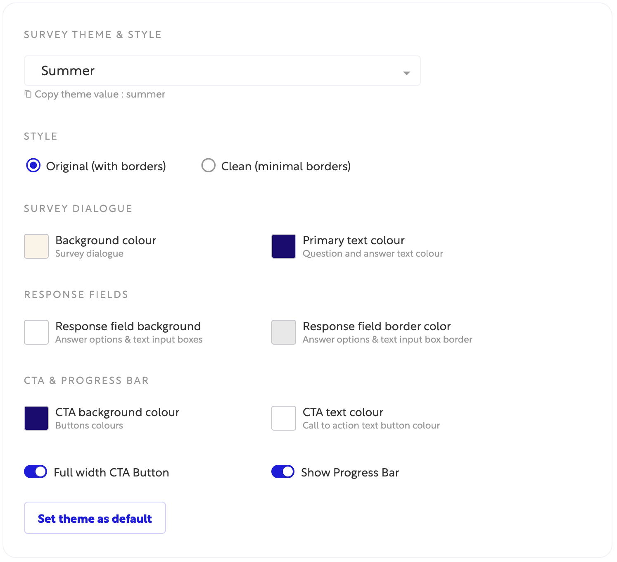Open CTA text colour swatch
Screen dimensions: 617x562
pyautogui.click(x=284, y=418)
